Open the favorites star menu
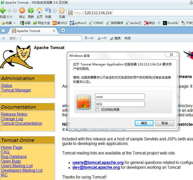This screenshot has height=180, width=193. 6,23
